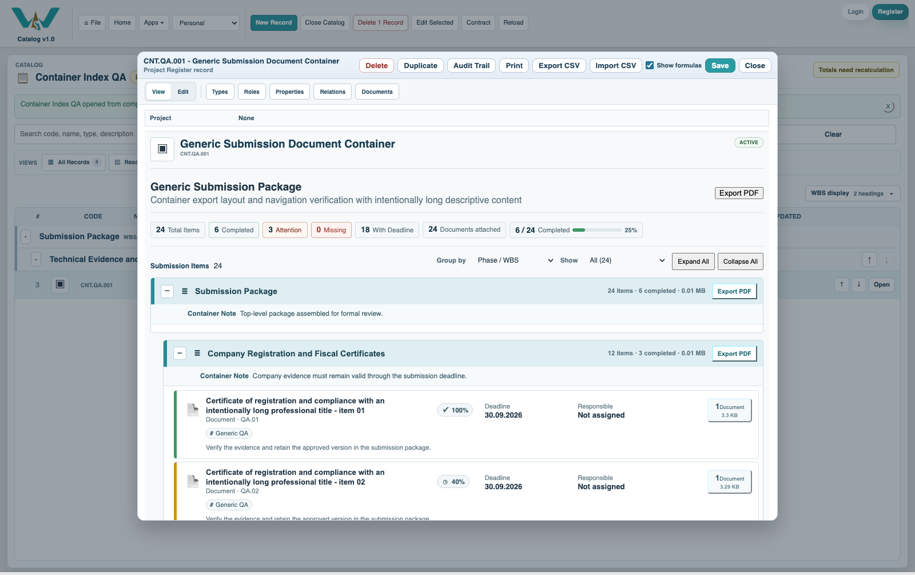The height and width of the screenshot is (575, 915).
Task: Click the down arrow beside the Open button
Action: pos(858,284)
